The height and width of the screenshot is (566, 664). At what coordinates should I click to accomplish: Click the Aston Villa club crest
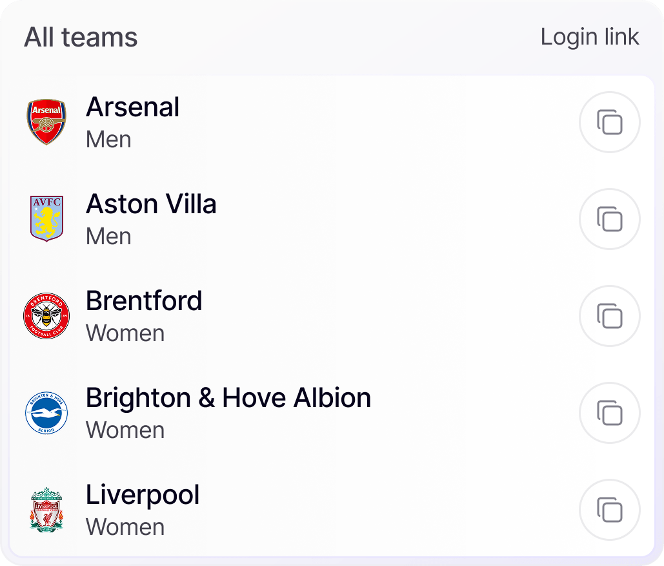[x=46, y=219]
